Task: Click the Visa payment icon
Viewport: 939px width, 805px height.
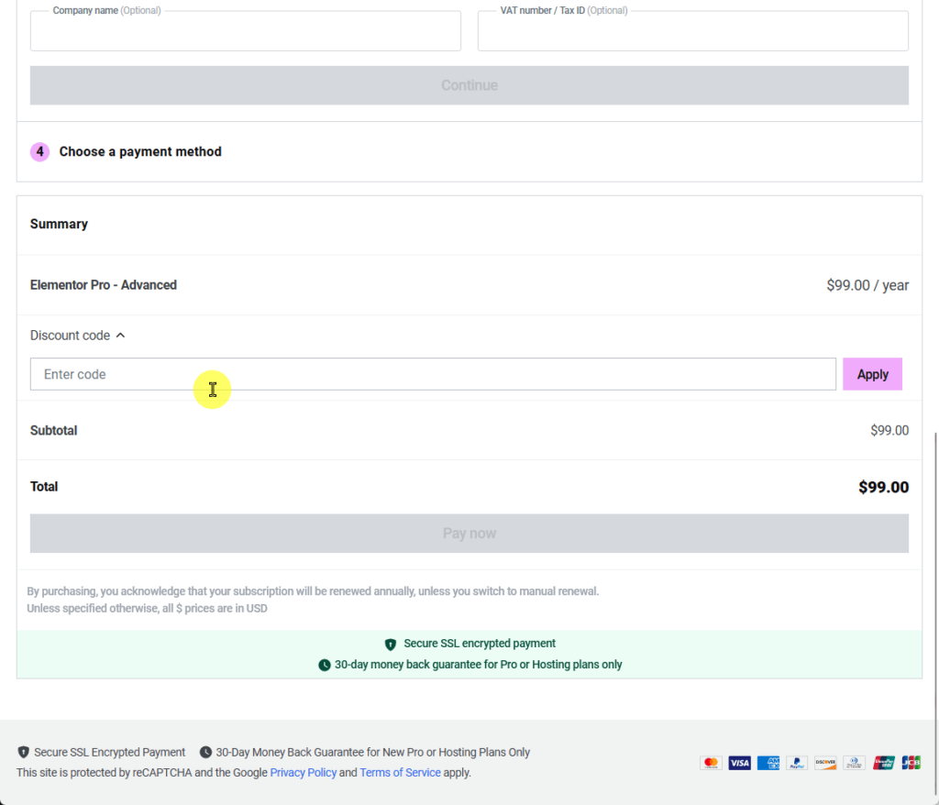Action: [x=740, y=763]
